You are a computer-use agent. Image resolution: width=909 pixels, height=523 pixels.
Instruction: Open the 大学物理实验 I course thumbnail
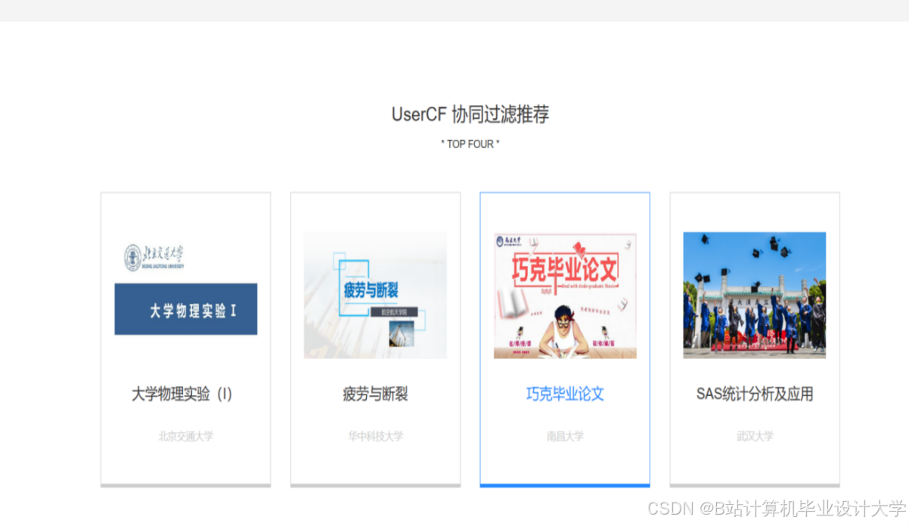pos(186,295)
